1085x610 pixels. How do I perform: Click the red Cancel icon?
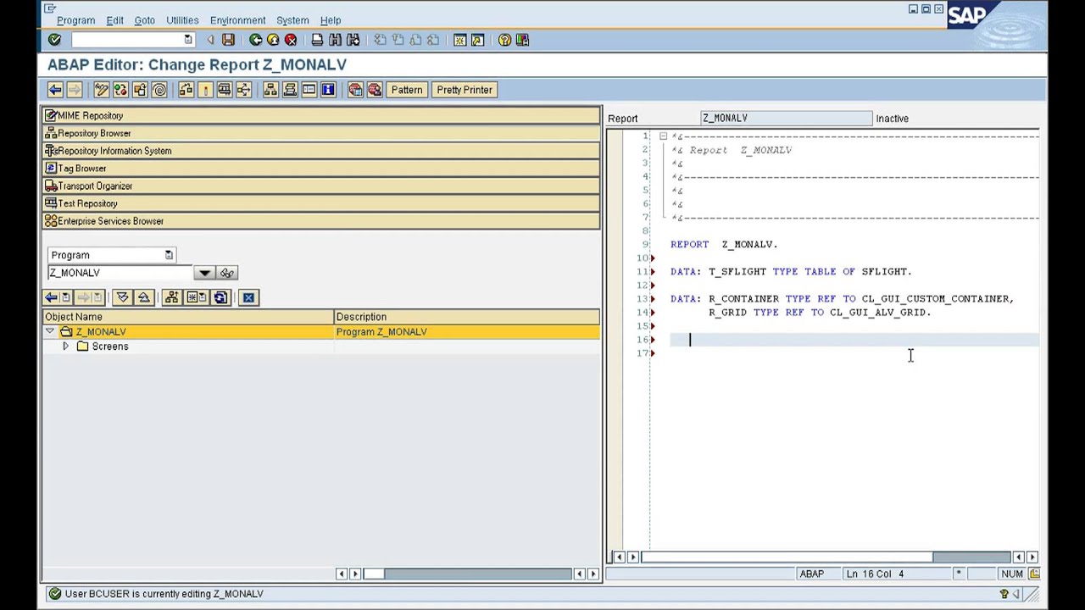(291, 40)
